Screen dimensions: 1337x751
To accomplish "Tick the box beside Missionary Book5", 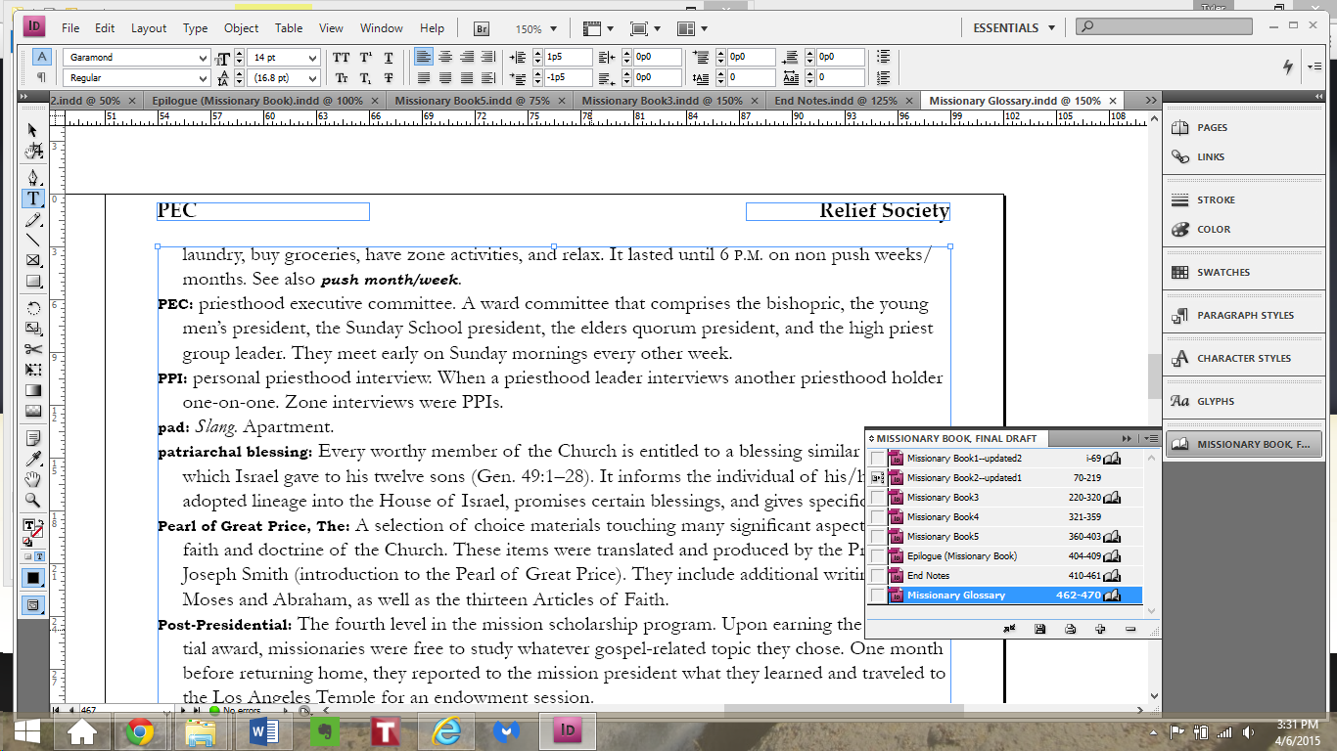I will tap(877, 537).
